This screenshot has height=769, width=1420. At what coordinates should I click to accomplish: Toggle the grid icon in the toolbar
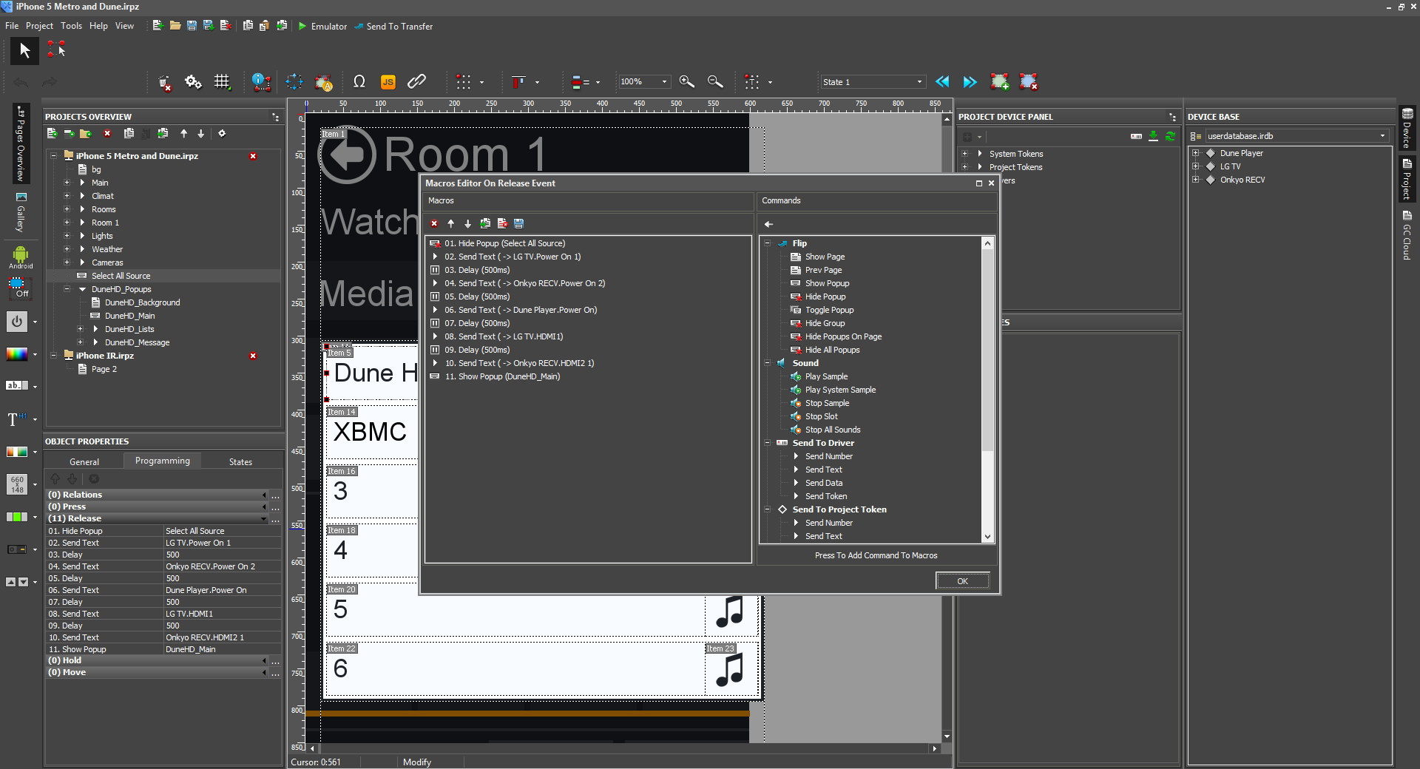222,82
